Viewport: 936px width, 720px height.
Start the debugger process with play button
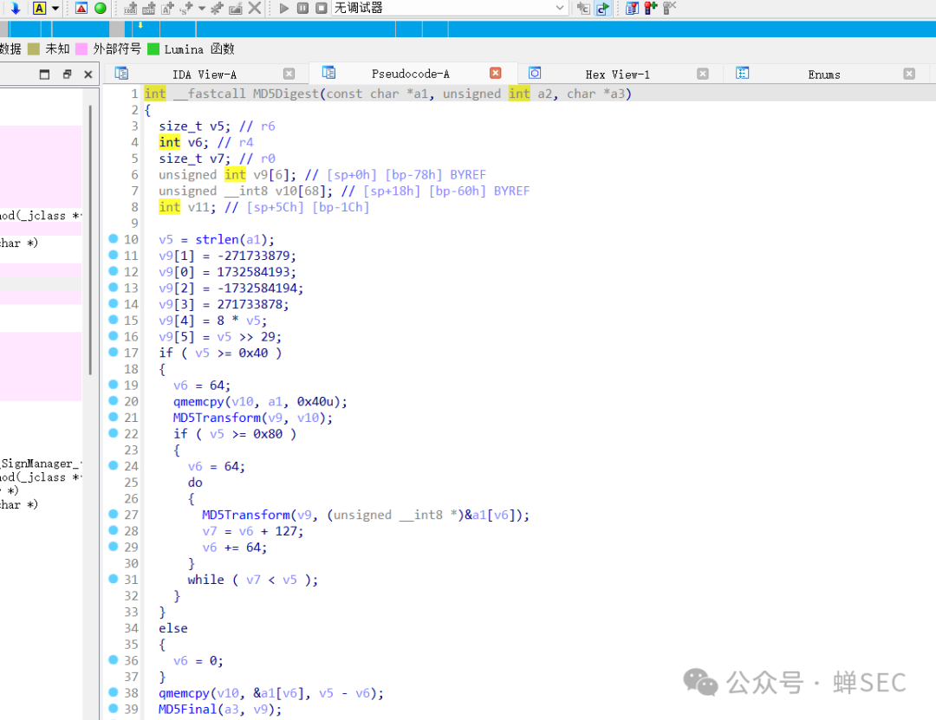[x=284, y=8]
